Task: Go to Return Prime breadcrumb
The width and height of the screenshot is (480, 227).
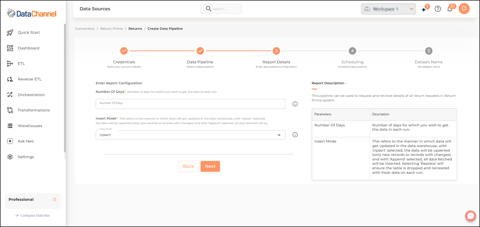Action: click(x=111, y=29)
